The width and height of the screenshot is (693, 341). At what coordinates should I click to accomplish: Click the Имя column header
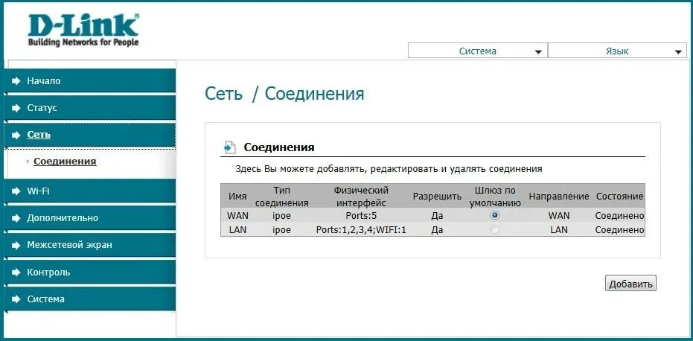pyautogui.click(x=237, y=197)
